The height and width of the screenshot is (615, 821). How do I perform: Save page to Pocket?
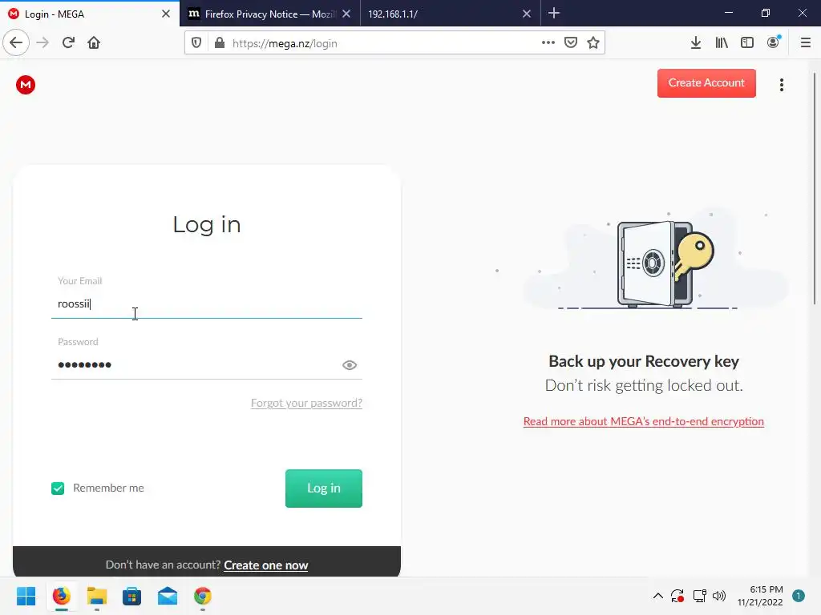pyautogui.click(x=571, y=43)
